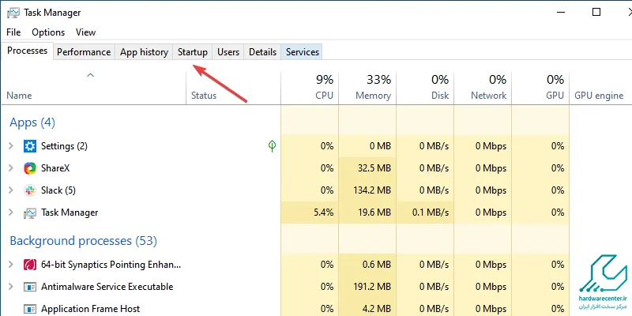This screenshot has height=316, width=632.
Task: Switch to the Startup tab
Action: (193, 52)
